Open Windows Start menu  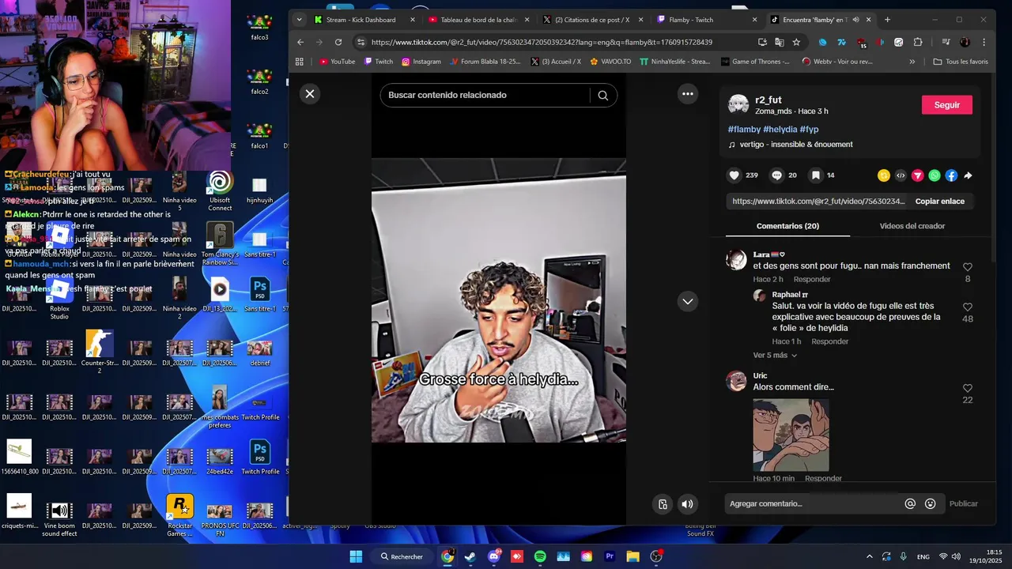point(356,556)
